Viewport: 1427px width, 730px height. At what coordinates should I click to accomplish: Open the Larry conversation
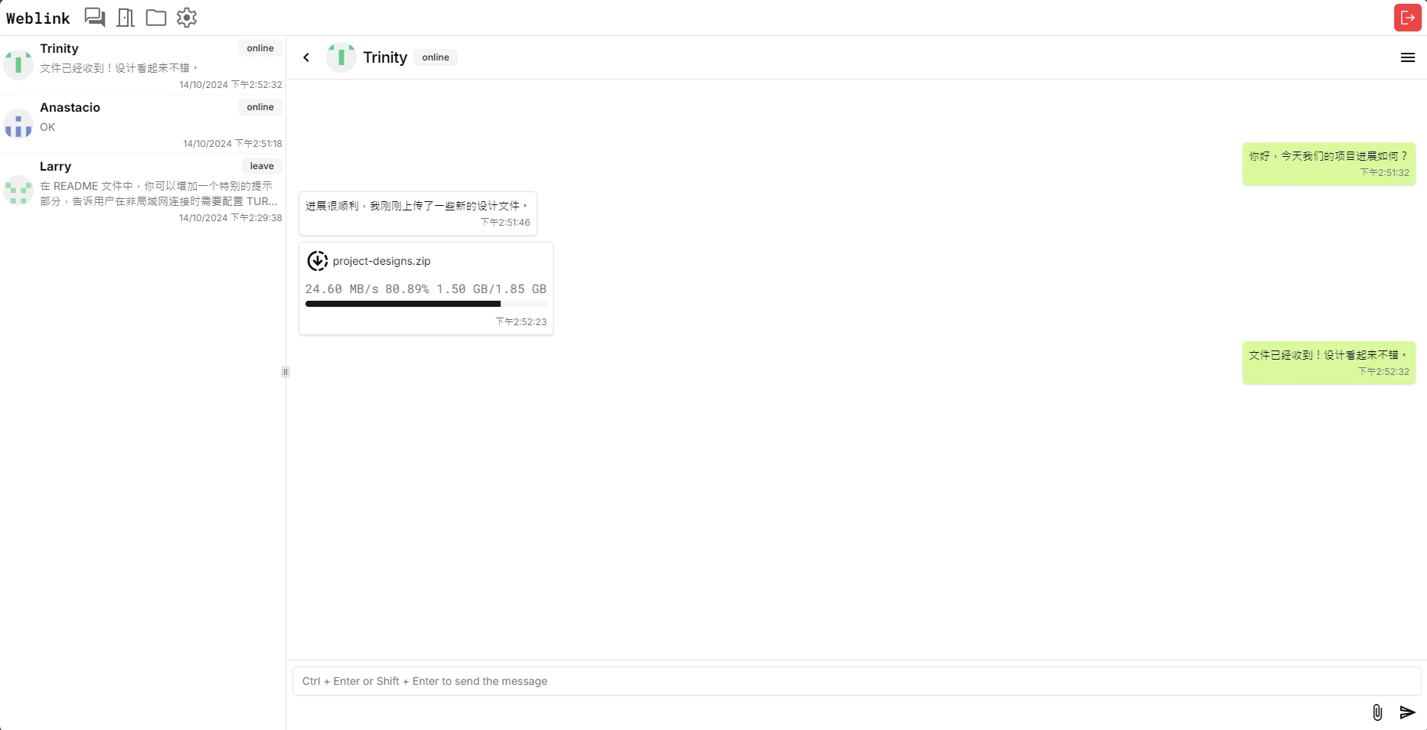142,191
